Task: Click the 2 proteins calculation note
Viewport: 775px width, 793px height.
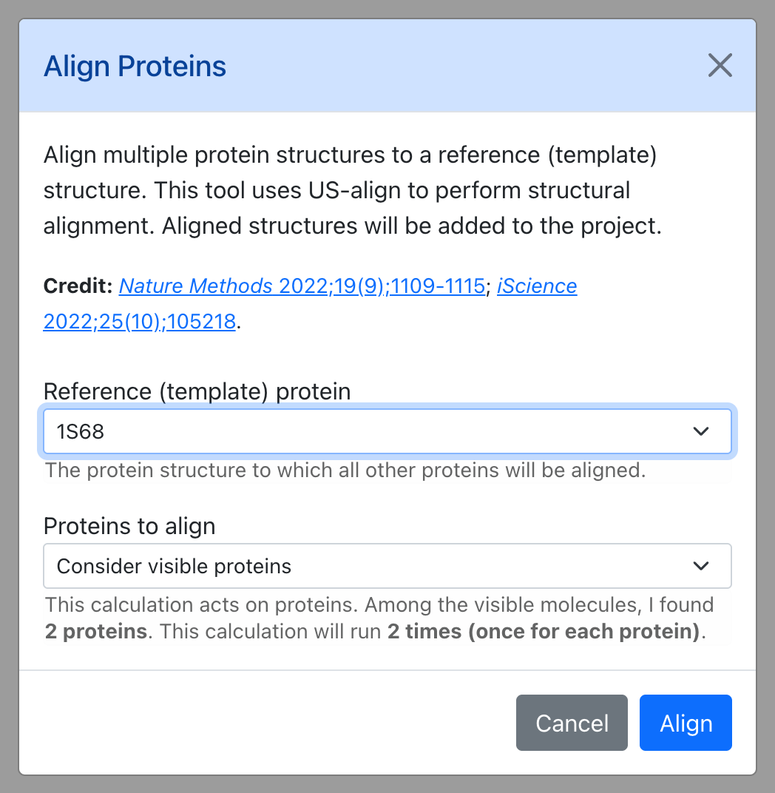Action: [379, 618]
